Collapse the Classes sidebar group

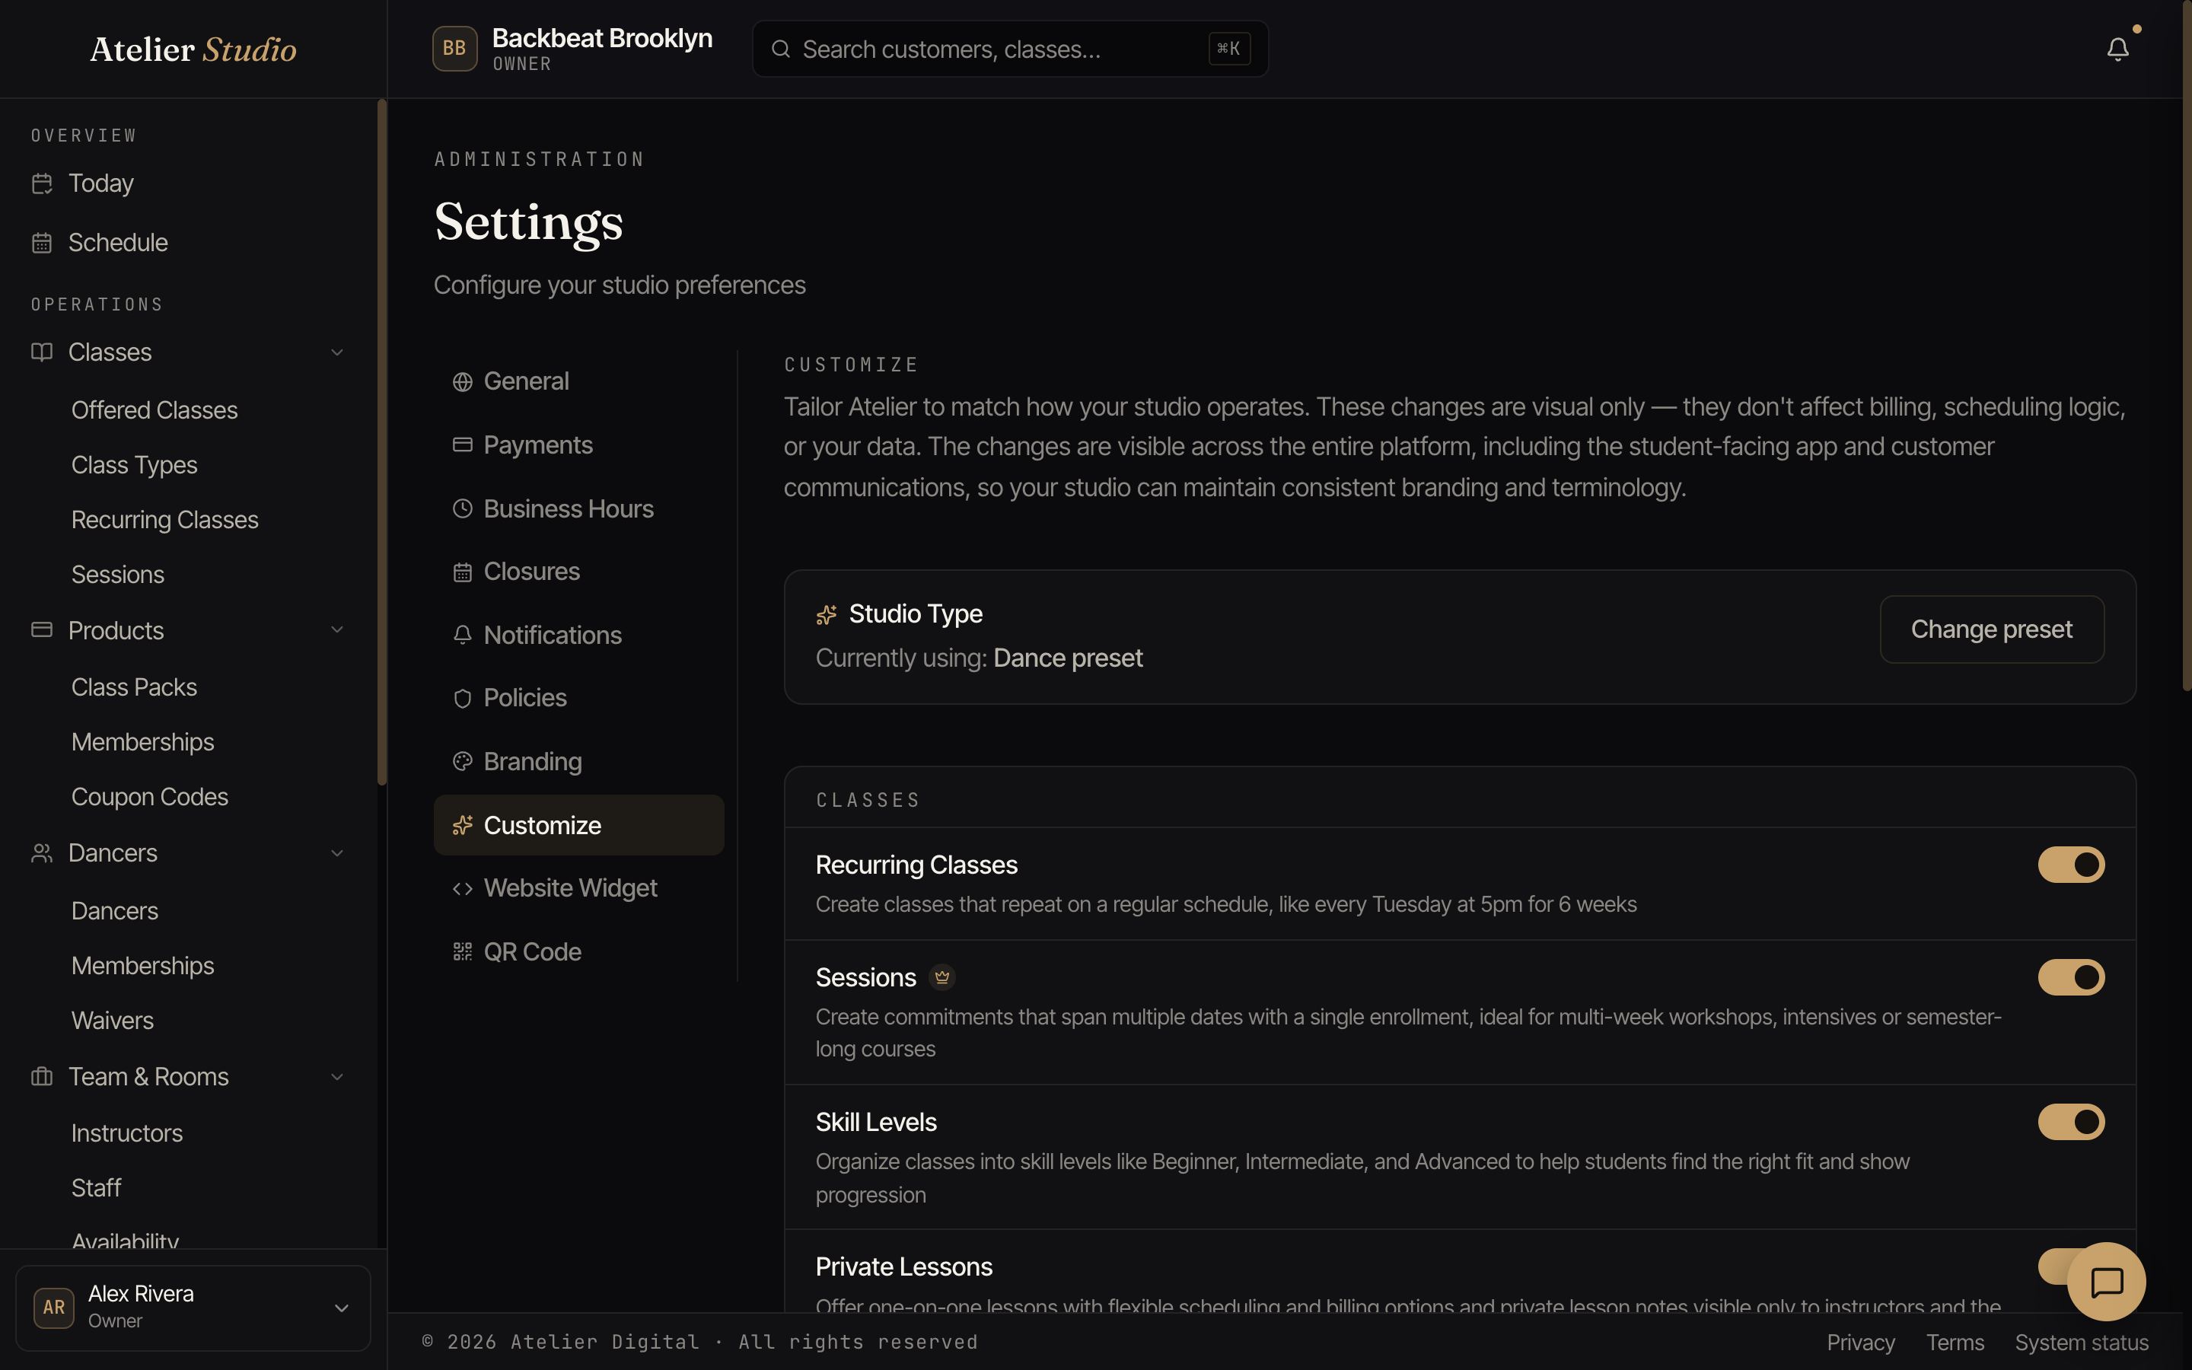pyautogui.click(x=337, y=352)
